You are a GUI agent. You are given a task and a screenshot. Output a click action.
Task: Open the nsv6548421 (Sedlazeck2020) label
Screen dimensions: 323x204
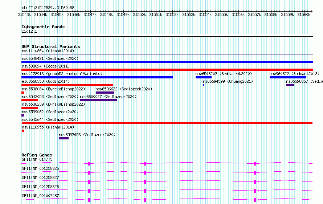coord(50,58)
